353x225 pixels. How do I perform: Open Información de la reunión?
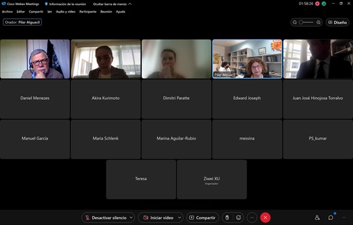pos(65,4)
